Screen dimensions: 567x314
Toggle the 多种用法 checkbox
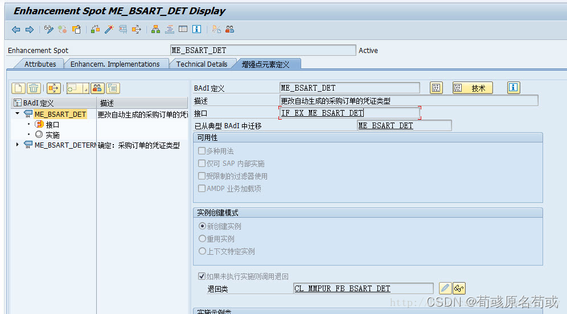pos(202,150)
